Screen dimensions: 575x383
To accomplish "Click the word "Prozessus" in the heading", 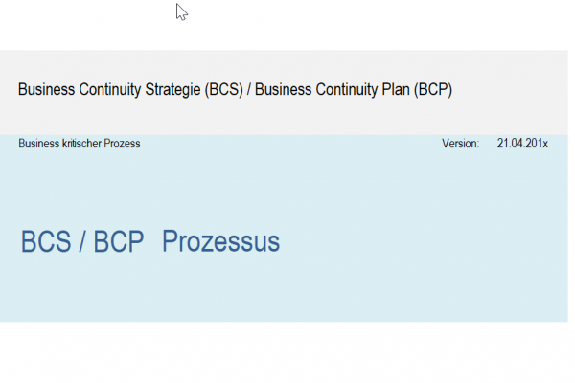I will (x=221, y=242).
